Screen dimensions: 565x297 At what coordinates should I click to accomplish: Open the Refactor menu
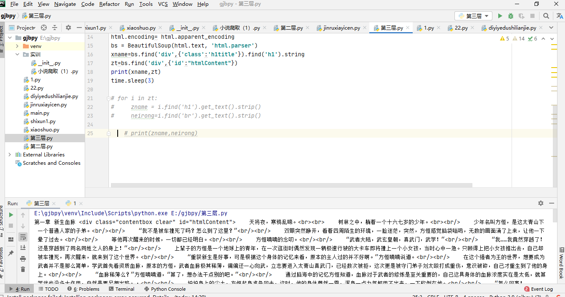point(109,4)
